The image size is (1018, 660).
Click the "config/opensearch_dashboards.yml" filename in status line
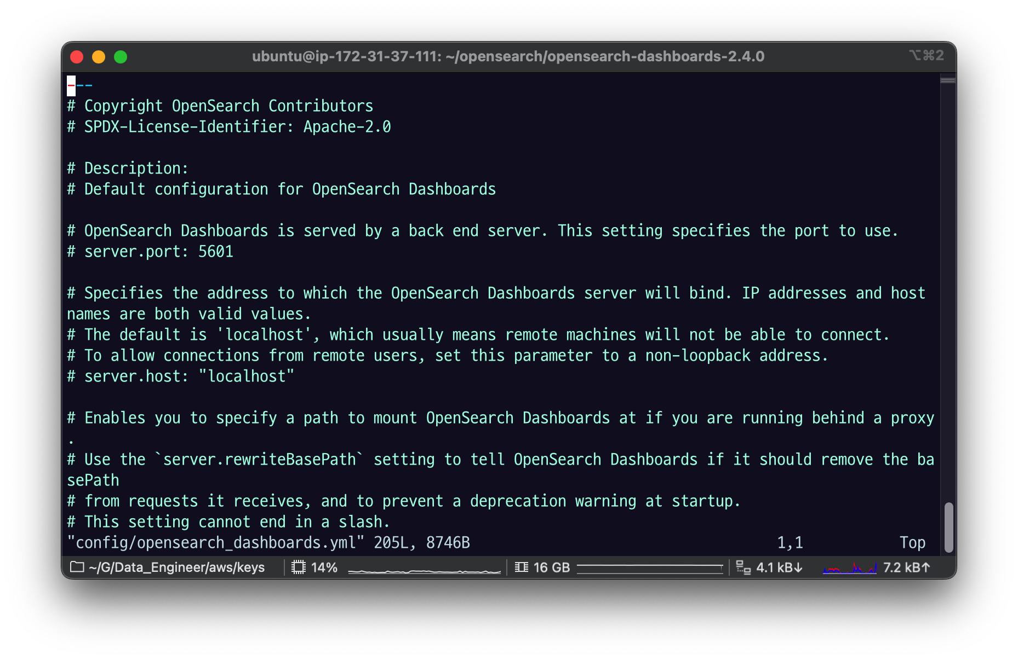tap(216, 542)
